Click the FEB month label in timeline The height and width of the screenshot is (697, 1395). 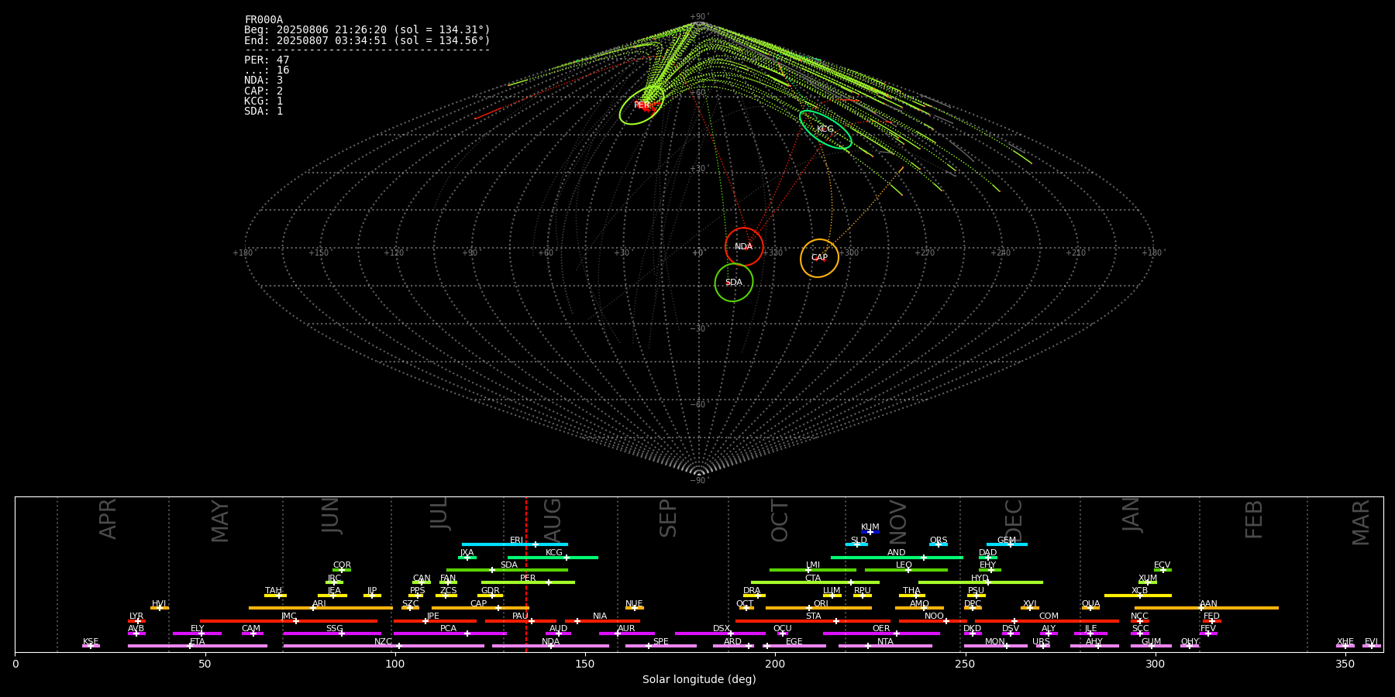(x=1254, y=519)
